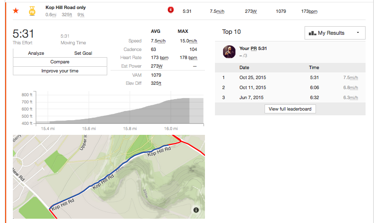Image resolution: width=377 pixels, height=223 pixels.
Task: Select the Set Goal option
Action: pos(83,53)
